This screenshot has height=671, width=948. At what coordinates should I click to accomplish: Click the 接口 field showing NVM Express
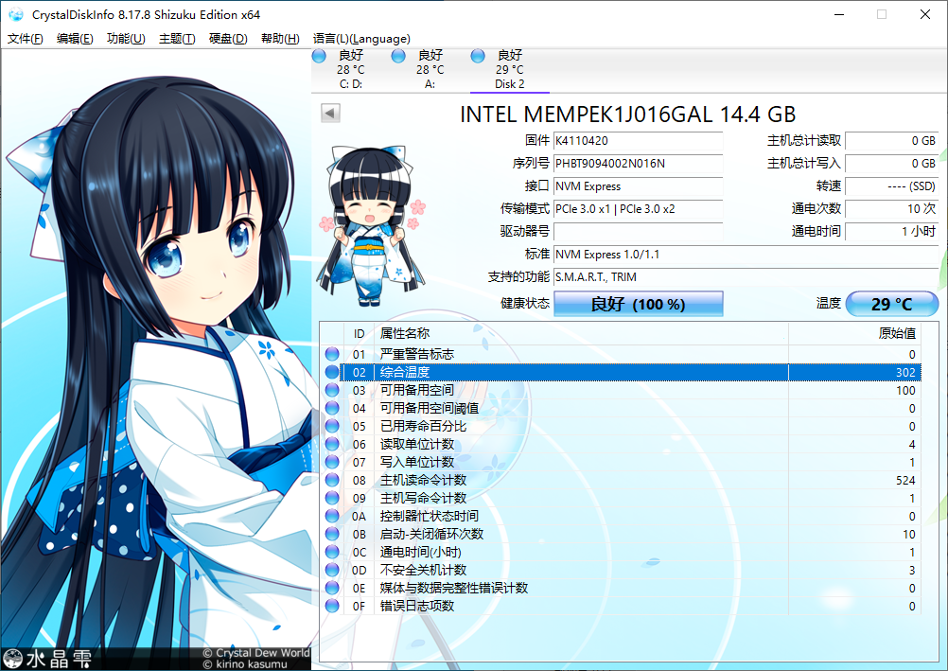pos(638,186)
